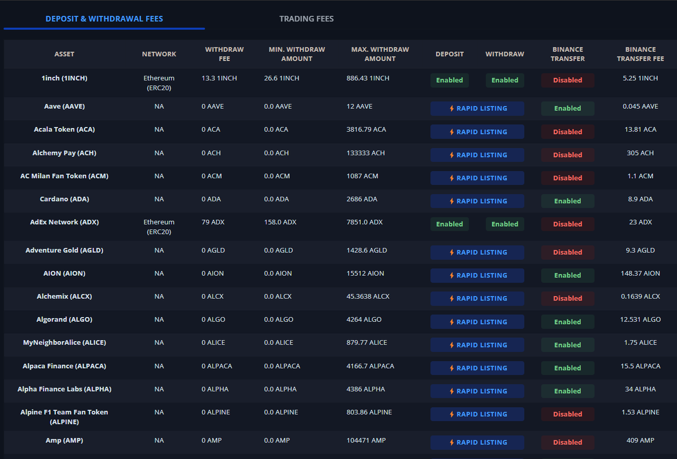Open Rapid Listing for MyNeighborAlice (ALICE)
Screen dimensions: 677x459
(477, 345)
